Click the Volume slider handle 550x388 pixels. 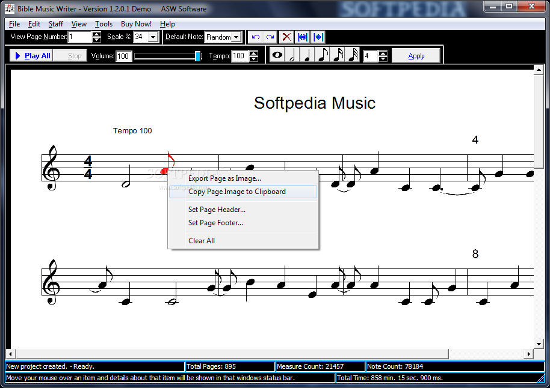point(198,56)
